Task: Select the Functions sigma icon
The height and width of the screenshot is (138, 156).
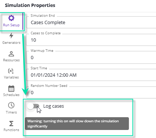Action: pyautogui.click(x=11, y=123)
